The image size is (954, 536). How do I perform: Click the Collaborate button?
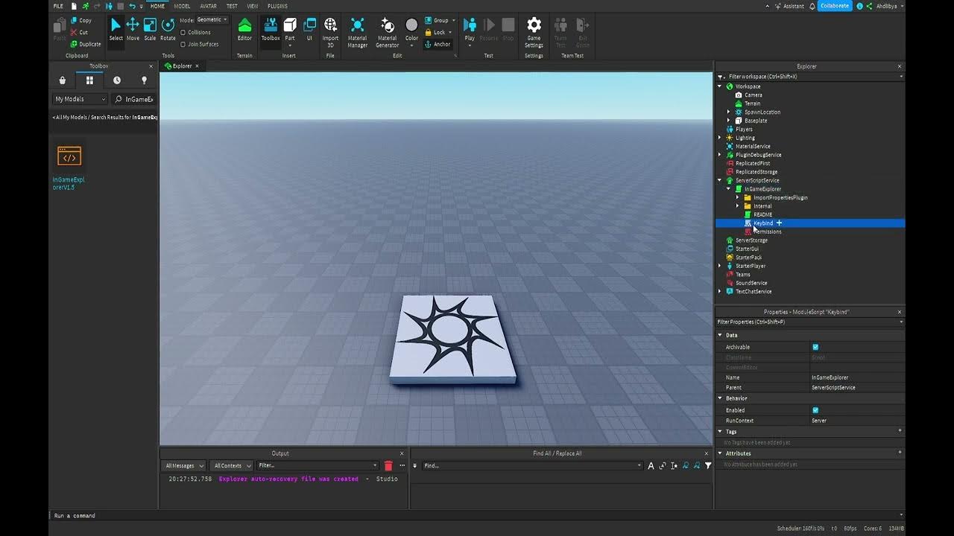(835, 6)
